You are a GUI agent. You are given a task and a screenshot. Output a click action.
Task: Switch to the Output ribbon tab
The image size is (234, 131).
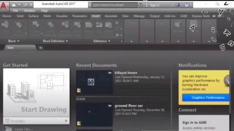(155, 16)
